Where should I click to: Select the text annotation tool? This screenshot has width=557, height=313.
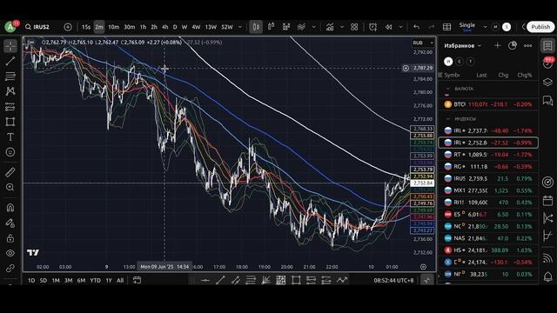10,137
